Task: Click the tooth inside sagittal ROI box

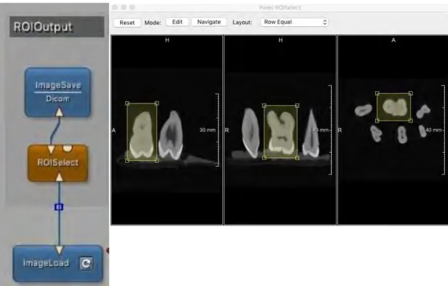Action: point(142,135)
